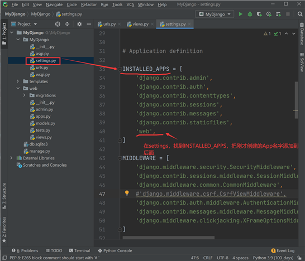The image size is (305, 261).
Task: Run the MyDjango configuration
Action: [240, 14]
